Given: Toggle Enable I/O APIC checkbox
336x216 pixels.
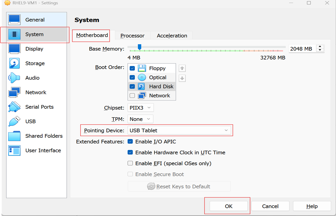Looking at the screenshot, I should tap(130, 142).
